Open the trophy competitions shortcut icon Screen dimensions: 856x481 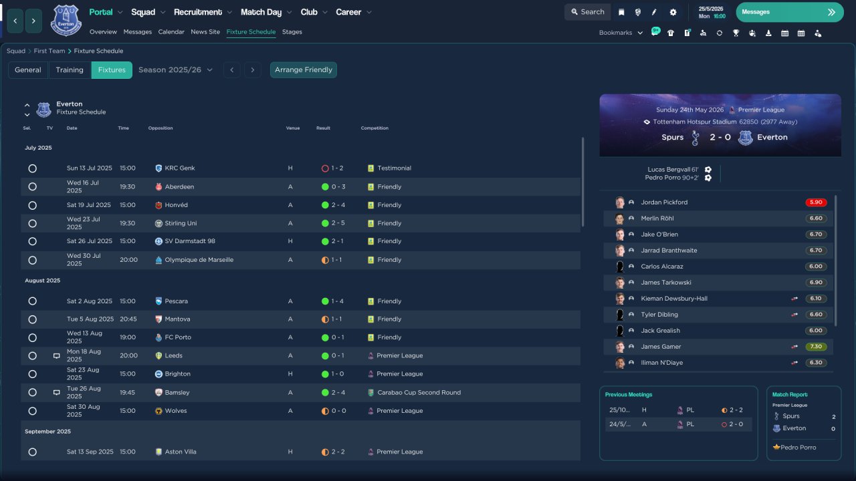(x=736, y=33)
